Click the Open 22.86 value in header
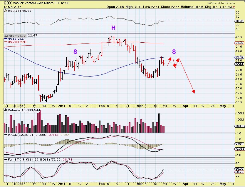 pos(115,7)
